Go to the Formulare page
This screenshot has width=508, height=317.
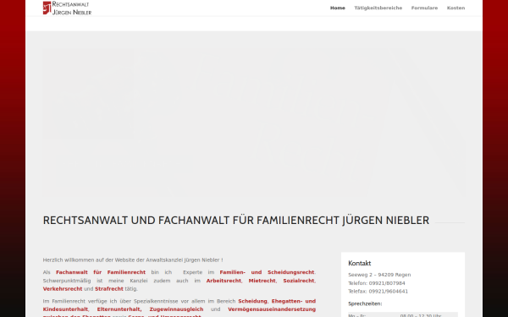[x=424, y=8]
